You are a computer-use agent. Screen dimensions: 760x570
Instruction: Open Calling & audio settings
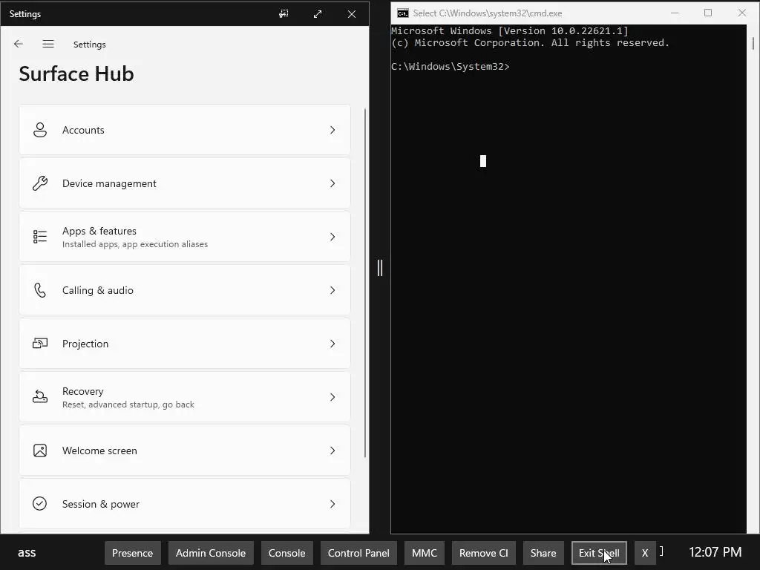click(185, 290)
